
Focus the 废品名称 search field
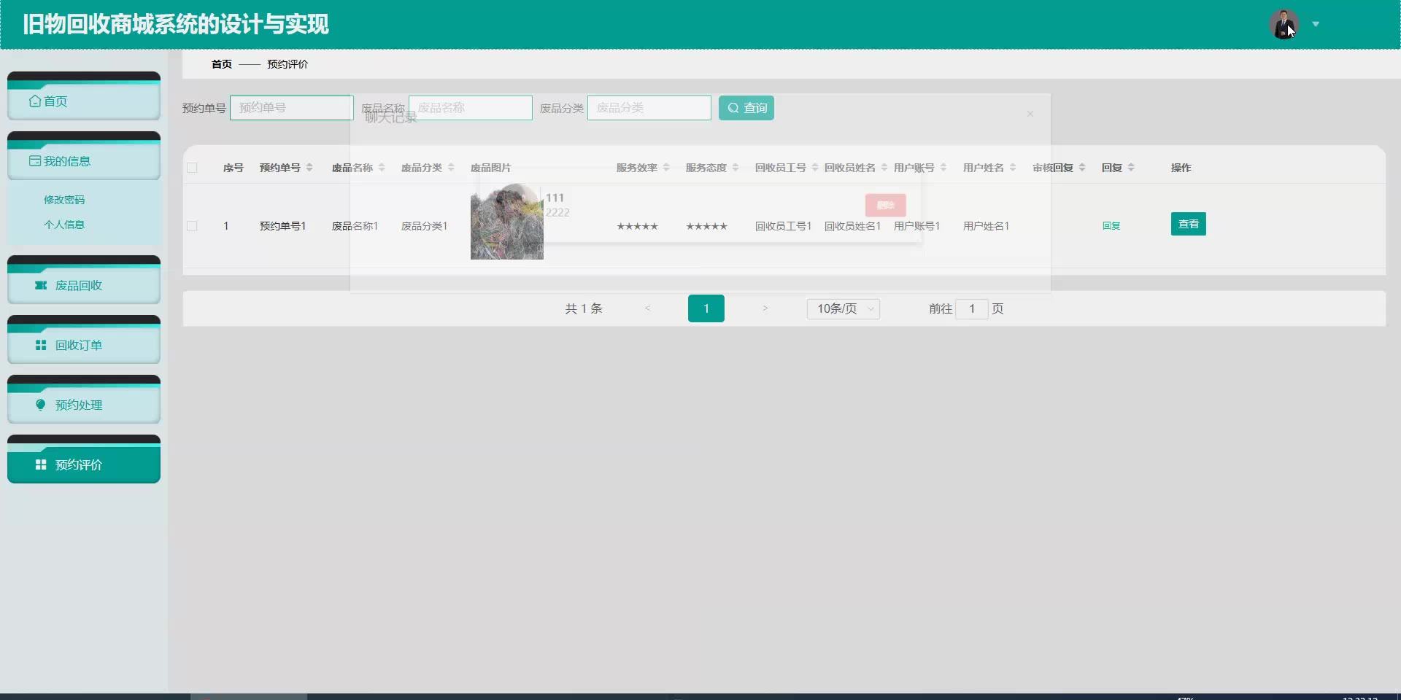coord(471,108)
